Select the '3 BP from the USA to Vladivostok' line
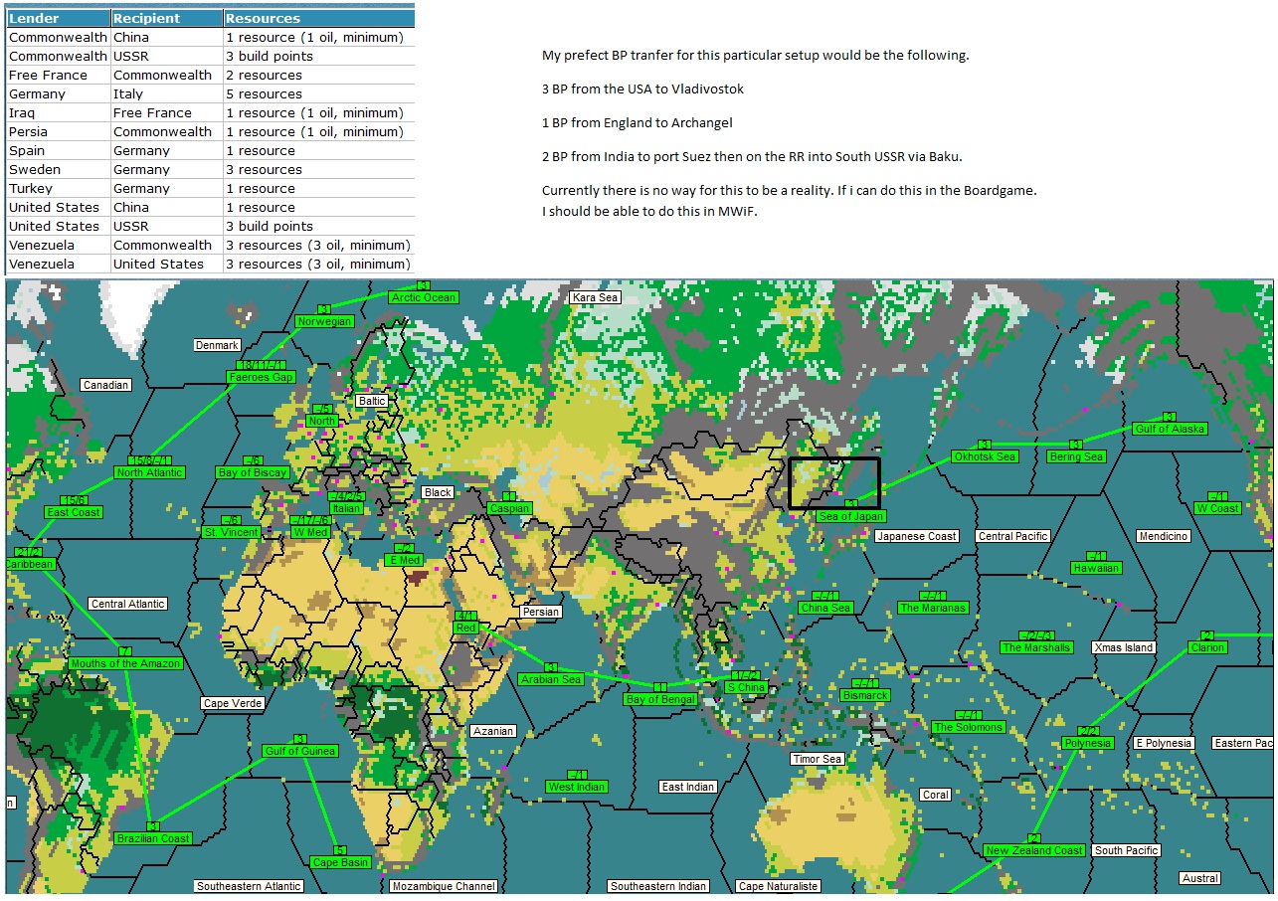The image size is (1278, 901). click(642, 89)
